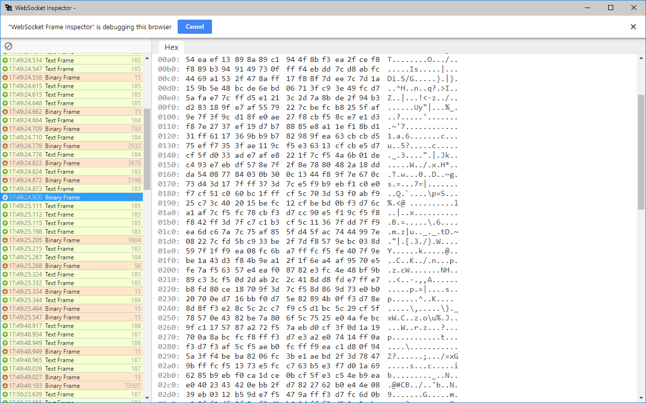Select the 17:49:25.215 Text Frame
The width and height of the screenshot is (646, 403).
(72, 249)
